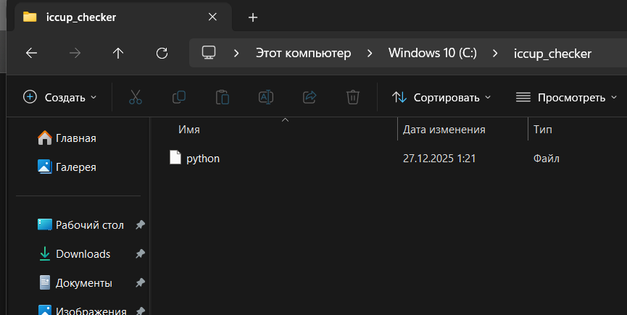This screenshot has width=627, height=315.
Task: Open the Сортировать sort dropdown
Action: 441,97
